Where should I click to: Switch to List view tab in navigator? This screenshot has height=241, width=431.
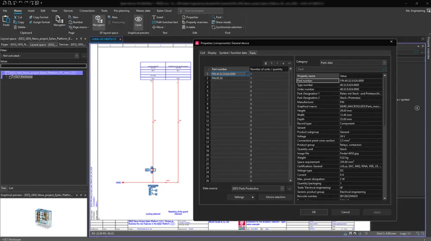[12, 188]
